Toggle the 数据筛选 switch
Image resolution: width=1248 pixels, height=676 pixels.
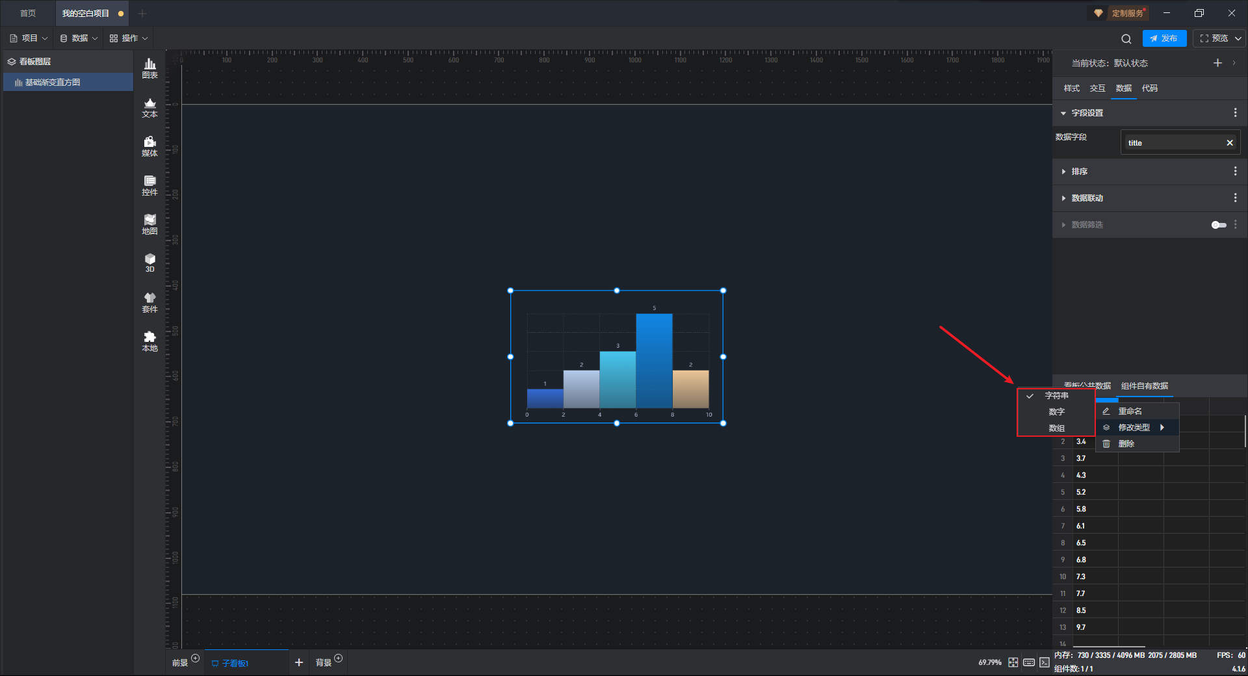(x=1219, y=225)
